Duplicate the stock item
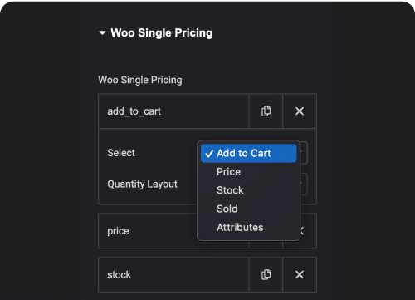The width and height of the screenshot is (415, 300). [x=266, y=274]
